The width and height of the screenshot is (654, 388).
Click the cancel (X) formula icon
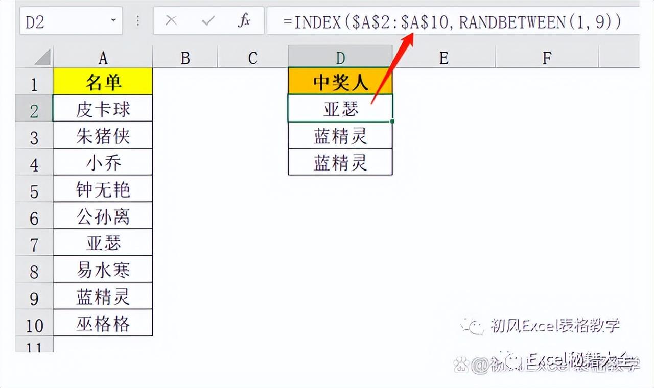click(x=172, y=21)
